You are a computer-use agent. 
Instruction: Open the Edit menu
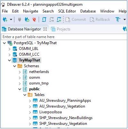[15, 11]
